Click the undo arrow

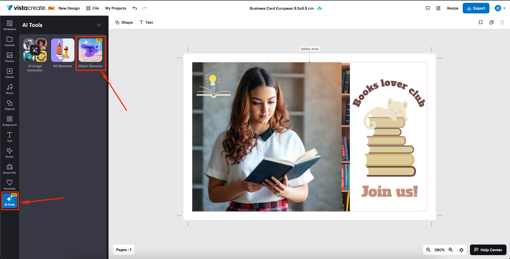point(135,8)
